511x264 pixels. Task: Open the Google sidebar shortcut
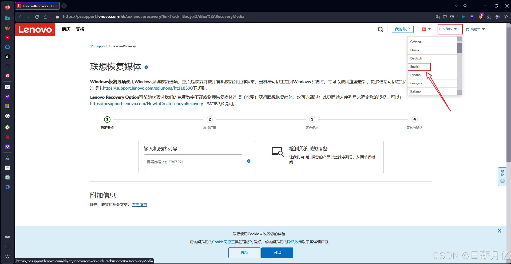click(7, 116)
